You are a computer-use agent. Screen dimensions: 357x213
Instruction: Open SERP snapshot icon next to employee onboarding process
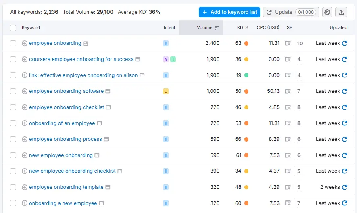pos(106,139)
